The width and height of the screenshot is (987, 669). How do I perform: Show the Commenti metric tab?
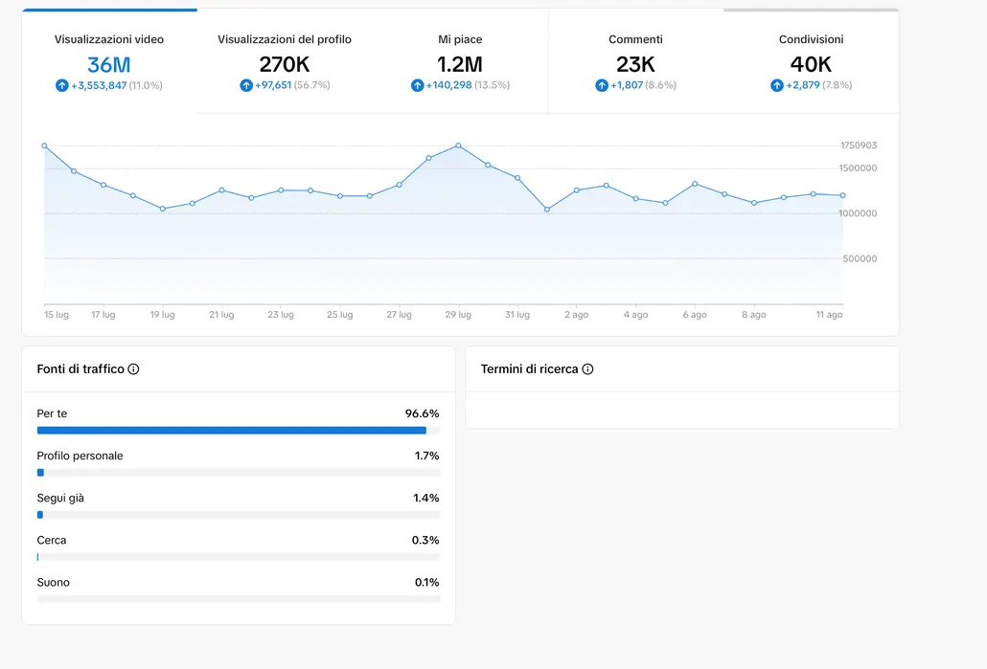[635, 61]
